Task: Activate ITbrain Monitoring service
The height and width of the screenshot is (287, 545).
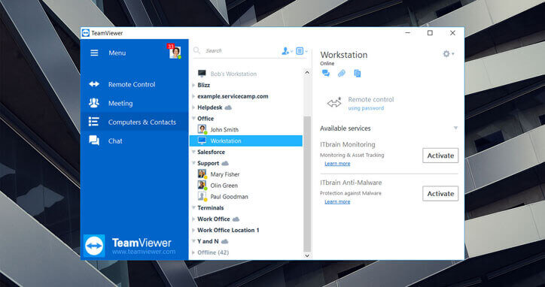Action: (440, 156)
